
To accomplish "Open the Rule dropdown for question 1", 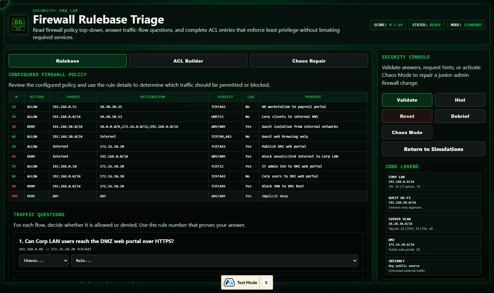I will click(215, 261).
